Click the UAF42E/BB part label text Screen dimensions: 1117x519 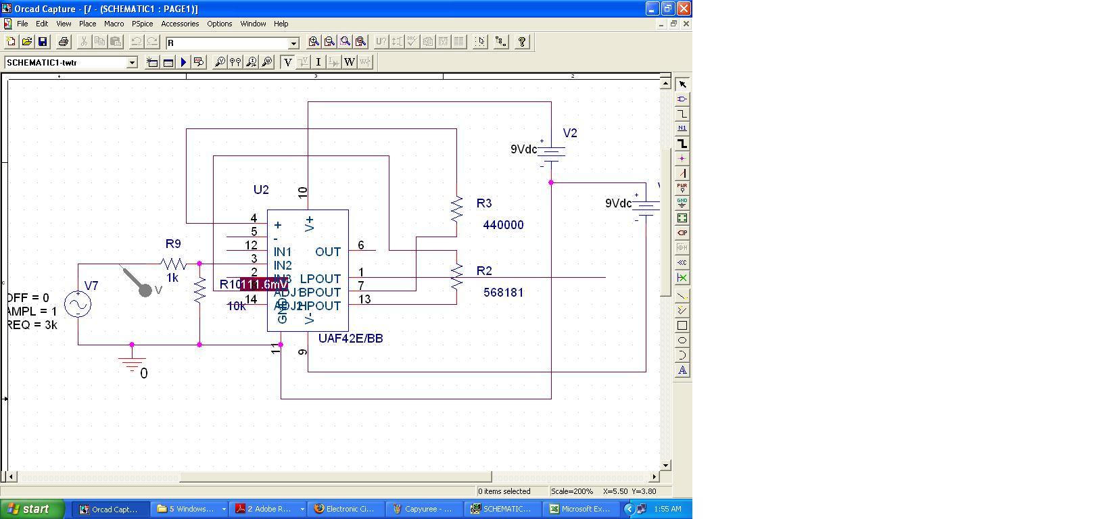click(351, 339)
